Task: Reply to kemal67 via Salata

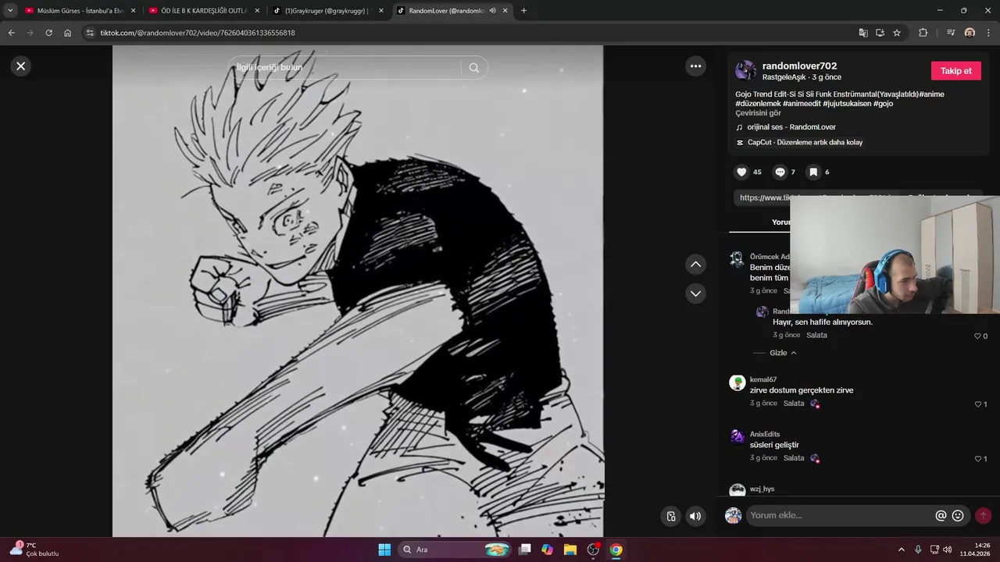Action: point(794,404)
